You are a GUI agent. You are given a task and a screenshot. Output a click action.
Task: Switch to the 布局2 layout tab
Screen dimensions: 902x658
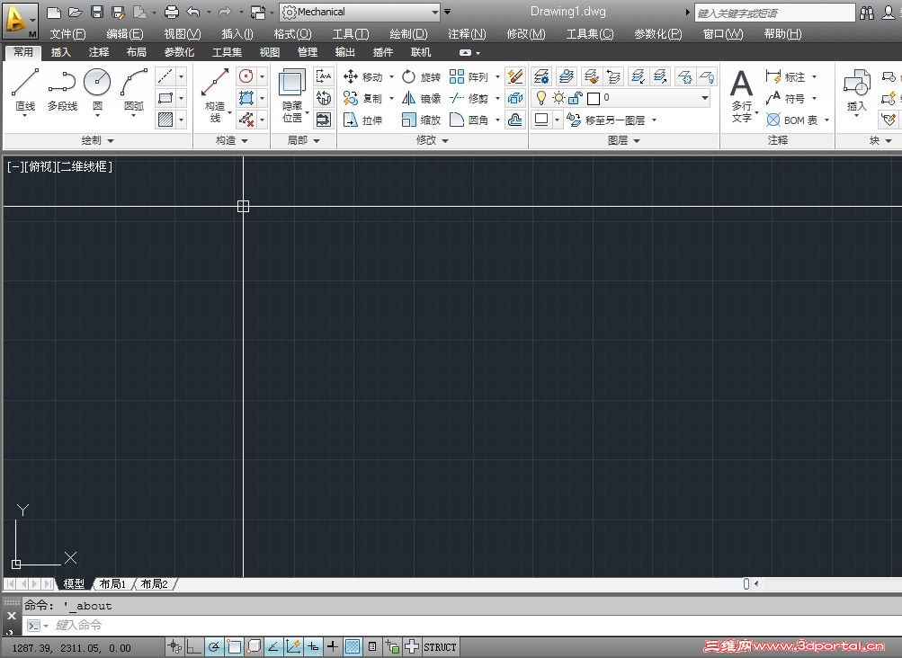(x=154, y=583)
